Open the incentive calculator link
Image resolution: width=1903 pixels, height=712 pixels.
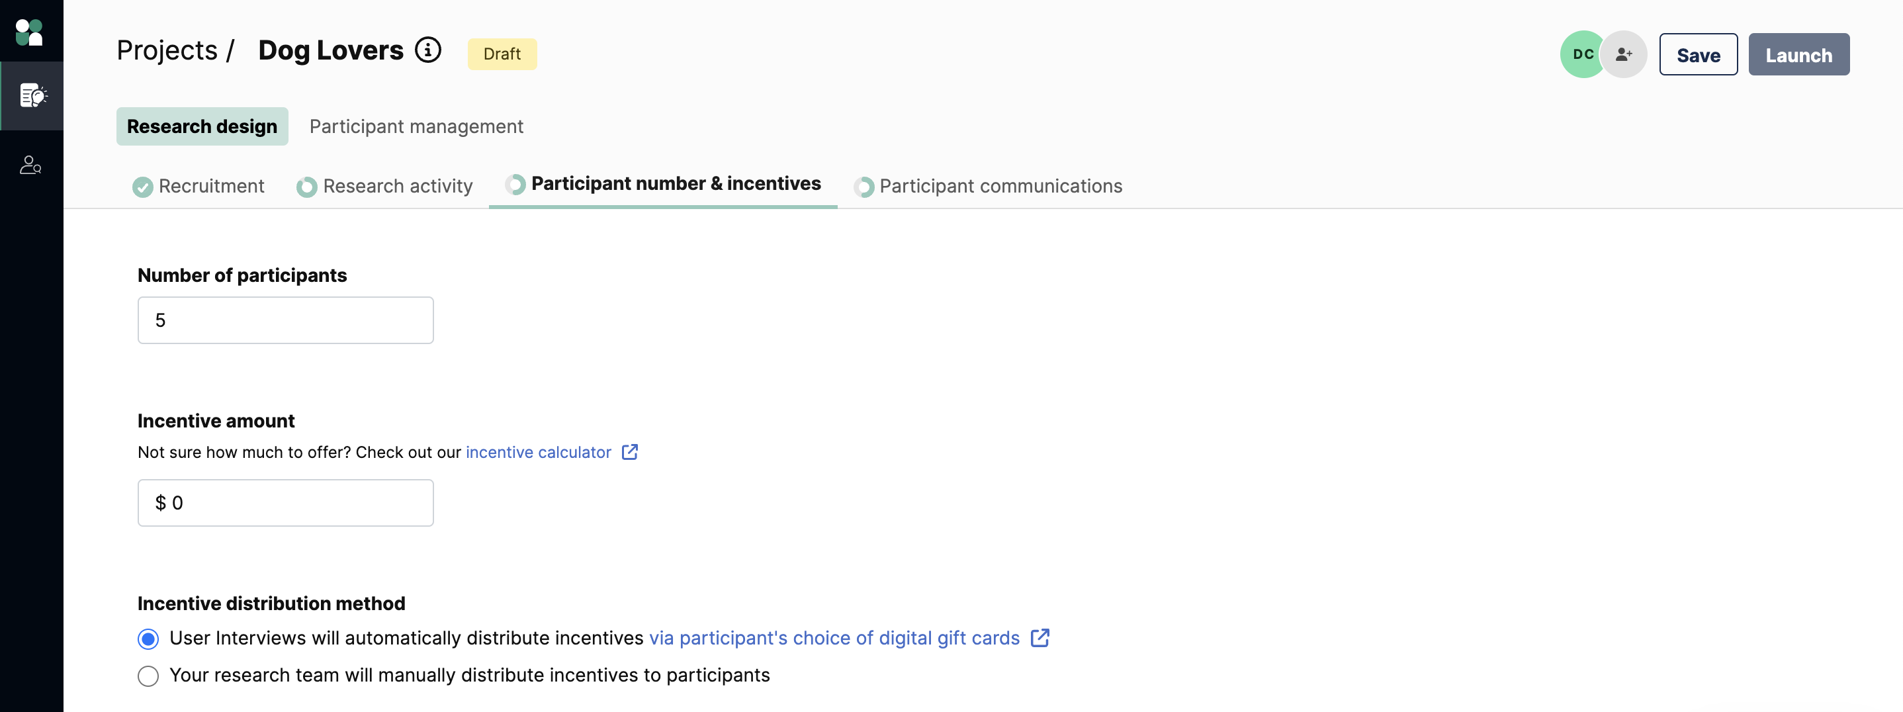click(539, 452)
